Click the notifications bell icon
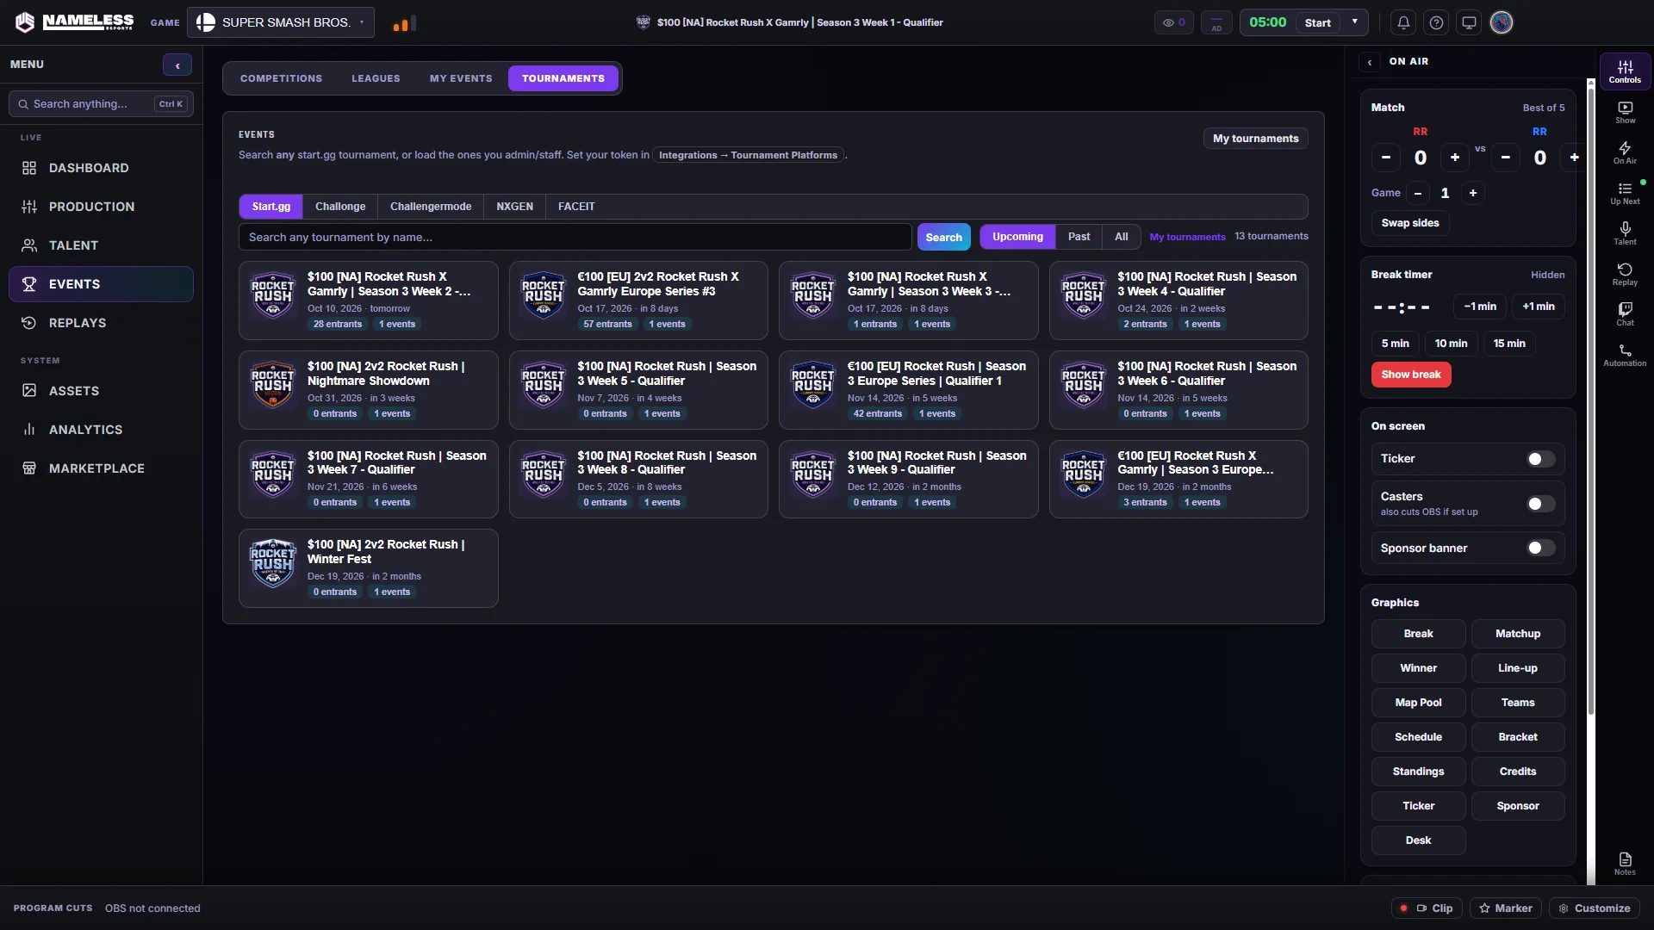This screenshot has height=930, width=1654. [1403, 22]
